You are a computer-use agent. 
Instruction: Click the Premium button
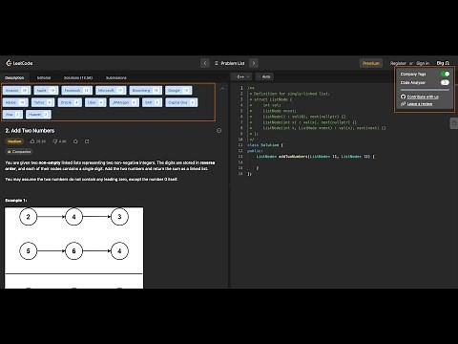[371, 63]
